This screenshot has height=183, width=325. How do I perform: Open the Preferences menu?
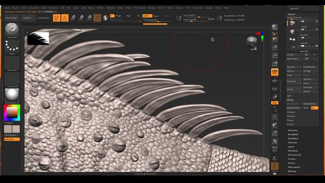pos(140,8)
